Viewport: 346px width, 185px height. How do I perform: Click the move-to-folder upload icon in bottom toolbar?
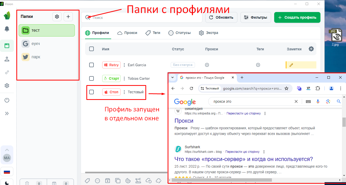[x=108, y=181]
